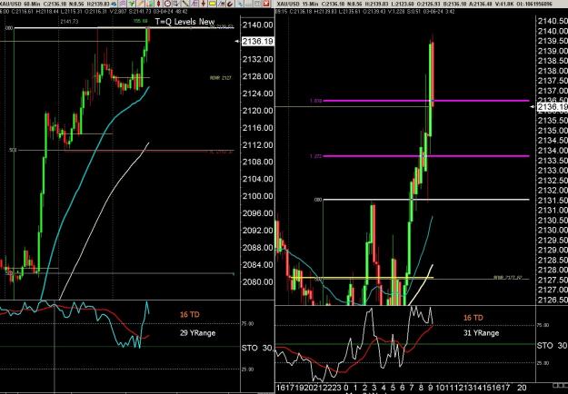
Task: Click the 2131.50 value on 15-Min price axis
Action: [553, 200]
